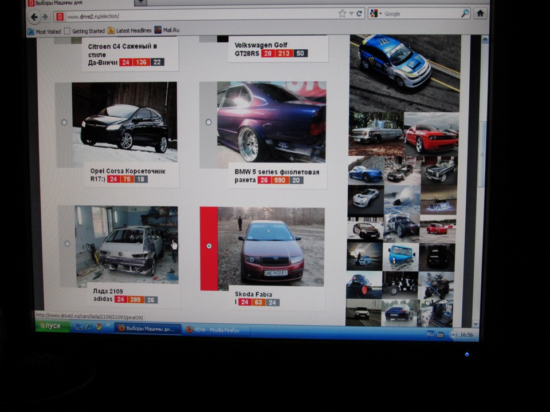Open the blue roadster sidebar thumbnail

tap(366, 171)
